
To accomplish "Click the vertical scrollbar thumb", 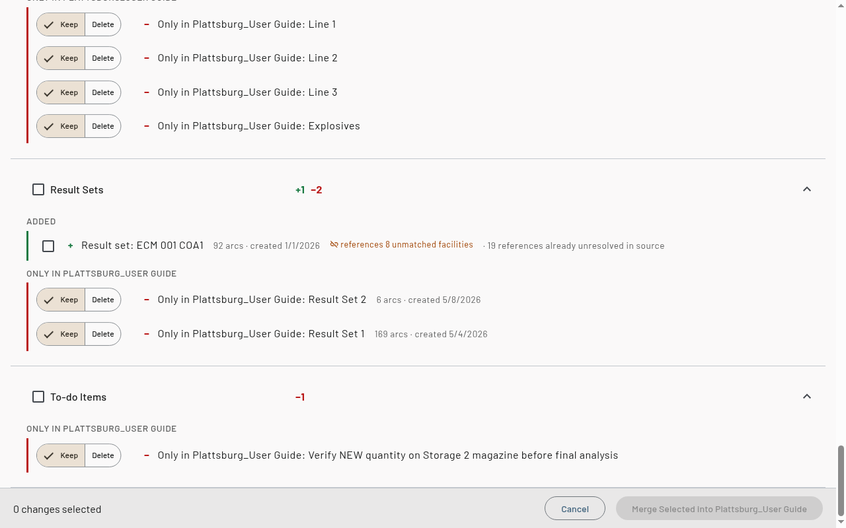I will (x=841, y=480).
